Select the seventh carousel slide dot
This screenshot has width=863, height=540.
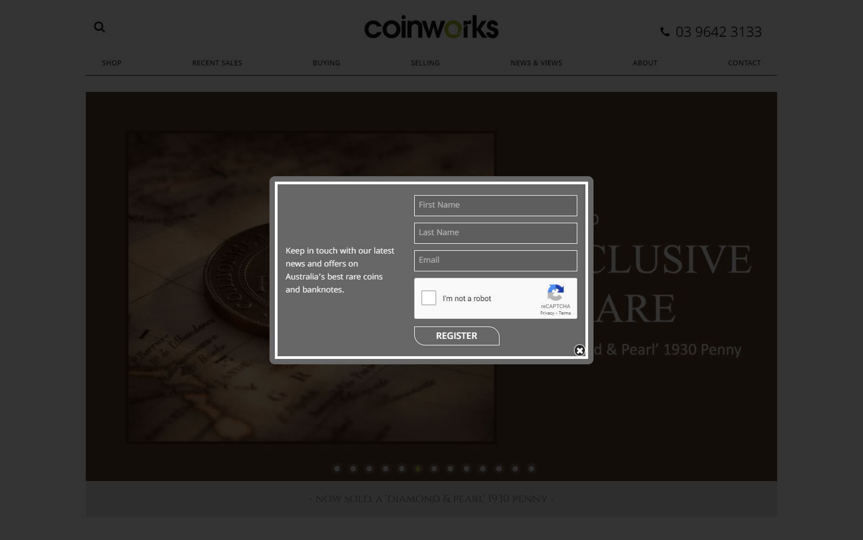point(434,469)
